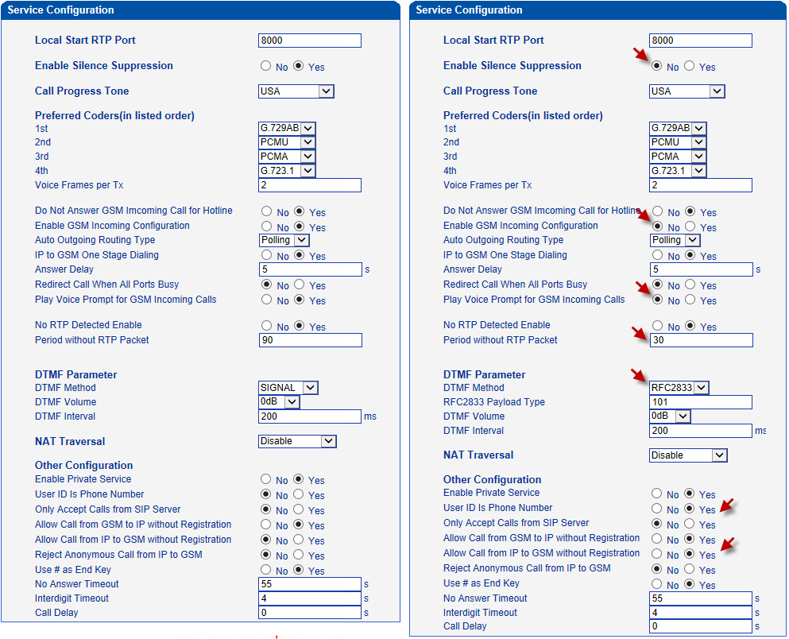Click Period without RTP Packet field showing 90
789x639 pixels.
coord(310,340)
